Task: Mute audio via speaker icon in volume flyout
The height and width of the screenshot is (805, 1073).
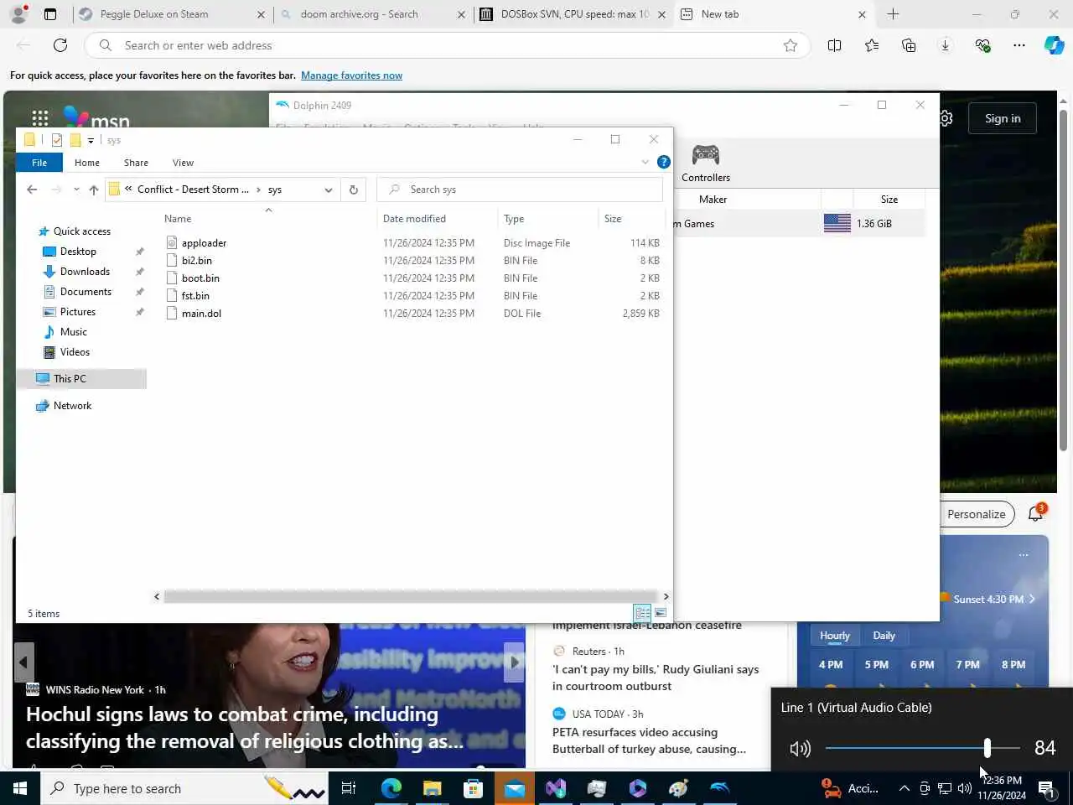Action: (x=800, y=748)
